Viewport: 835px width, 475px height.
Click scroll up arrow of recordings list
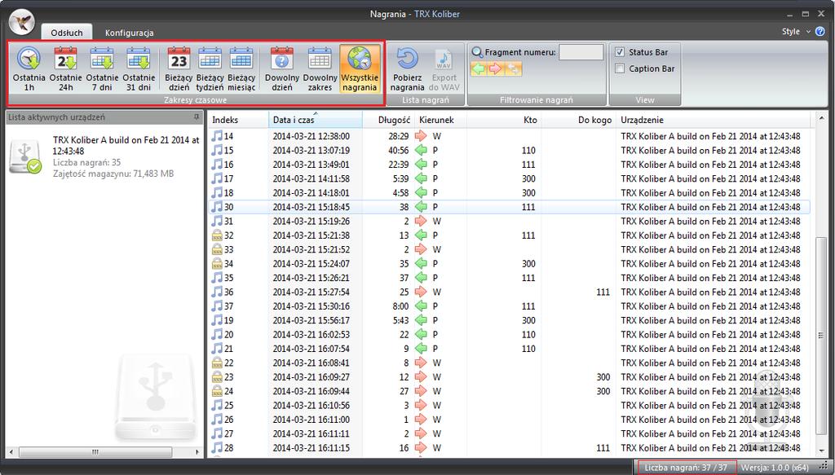(x=820, y=117)
